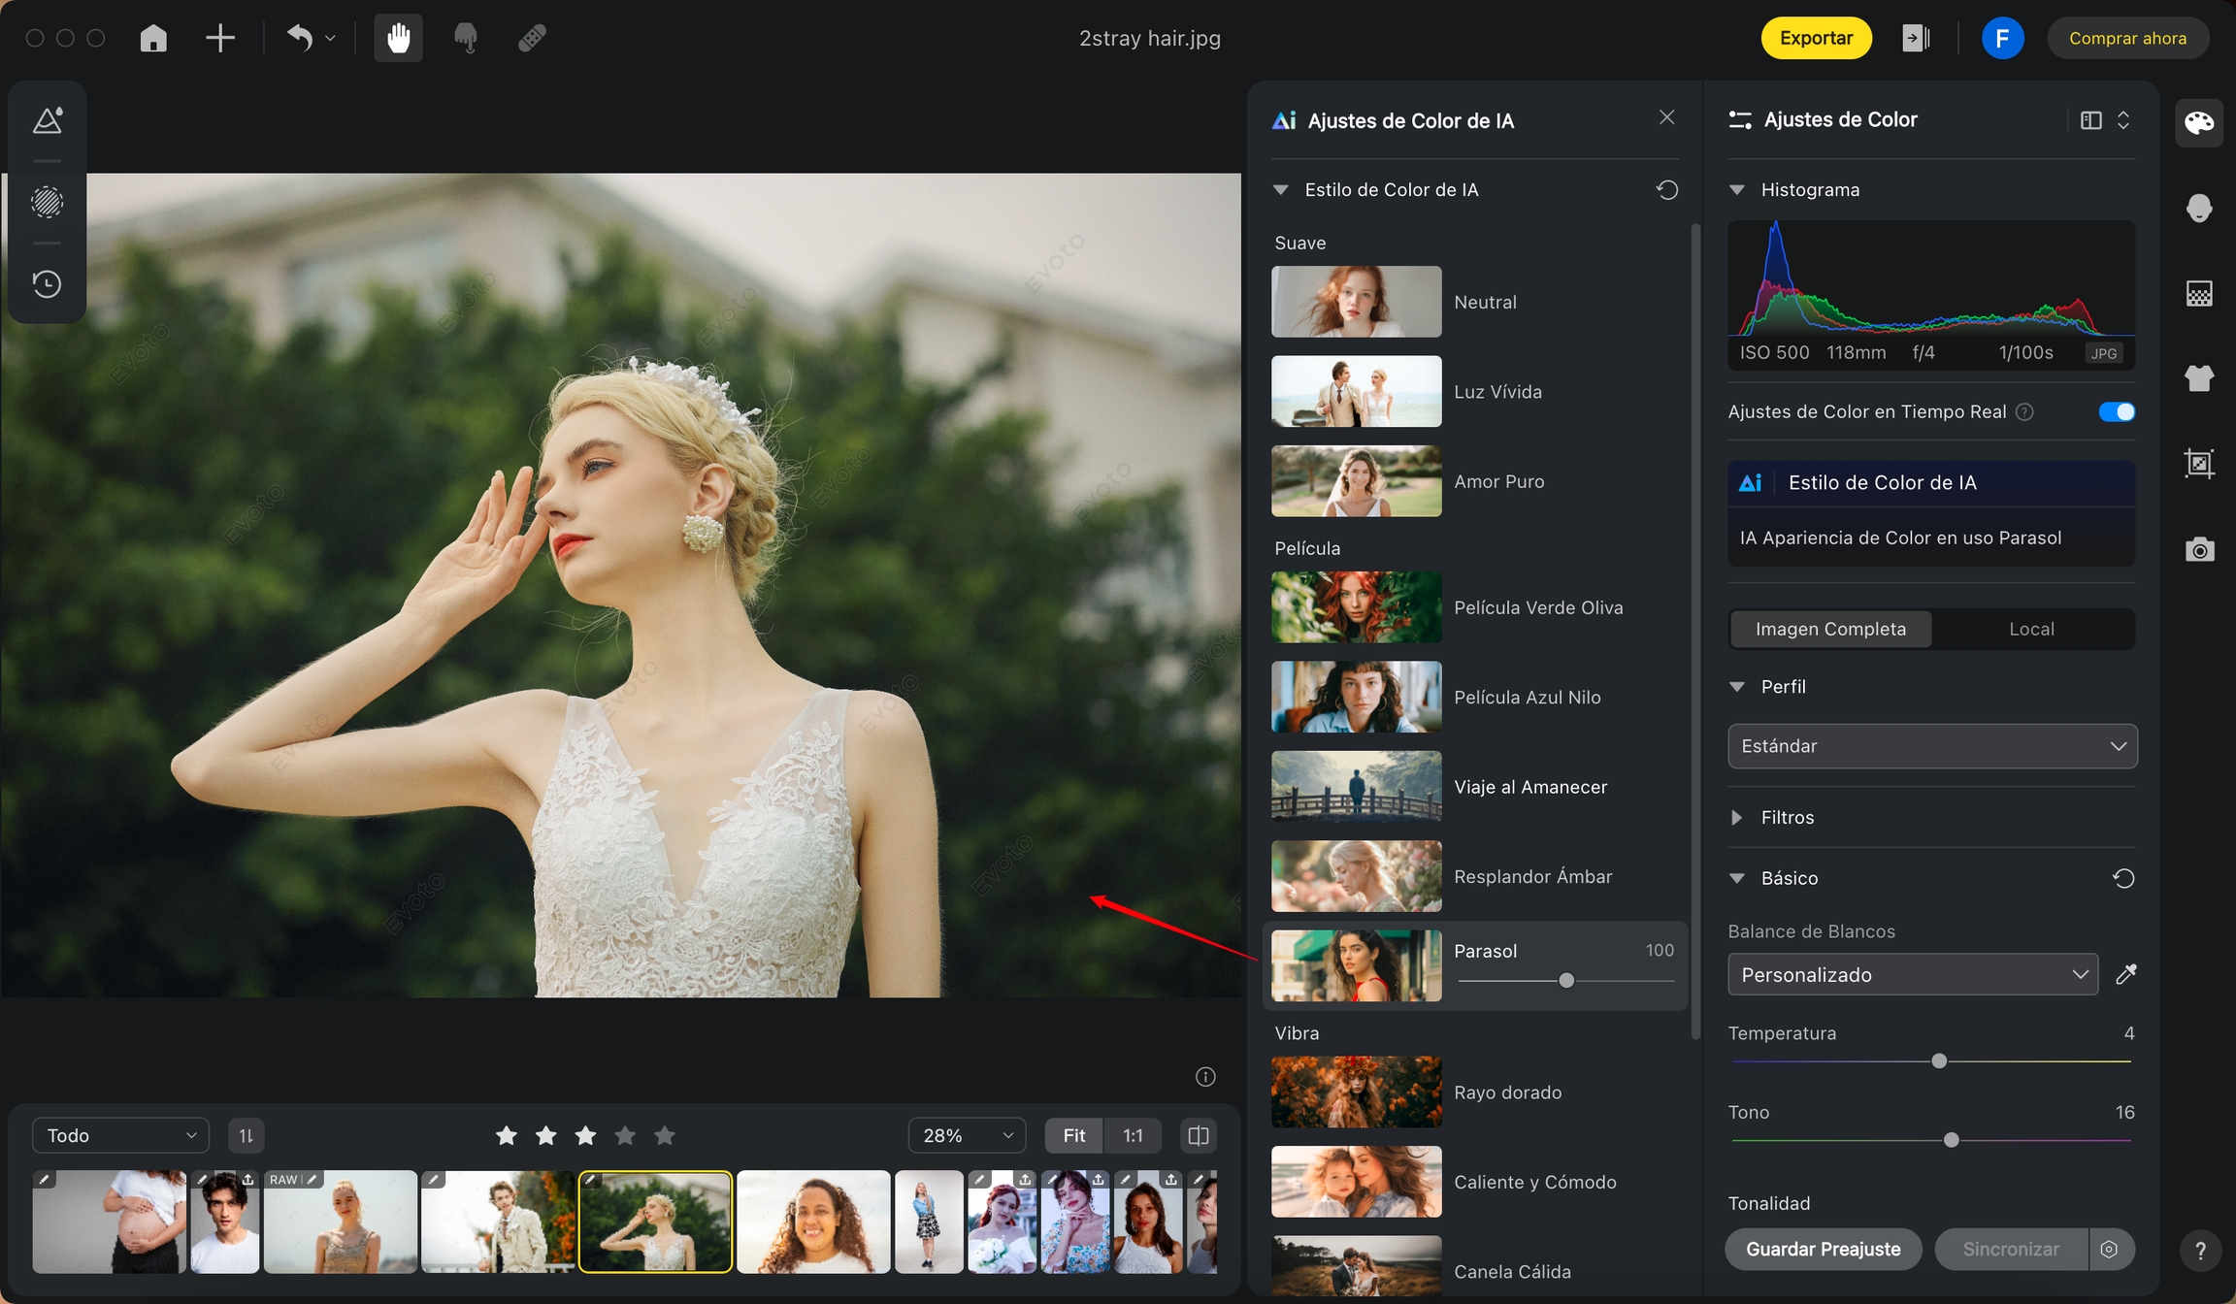The height and width of the screenshot is (1304, 2236).
Task: Click Guardar Preajuste button
Action: [x=1823, y=1249]
